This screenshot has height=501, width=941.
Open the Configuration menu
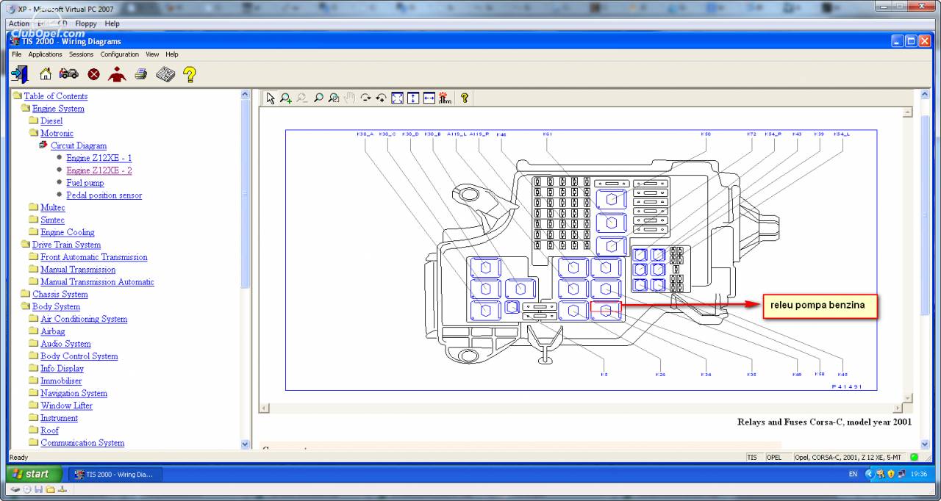point(120,54)
